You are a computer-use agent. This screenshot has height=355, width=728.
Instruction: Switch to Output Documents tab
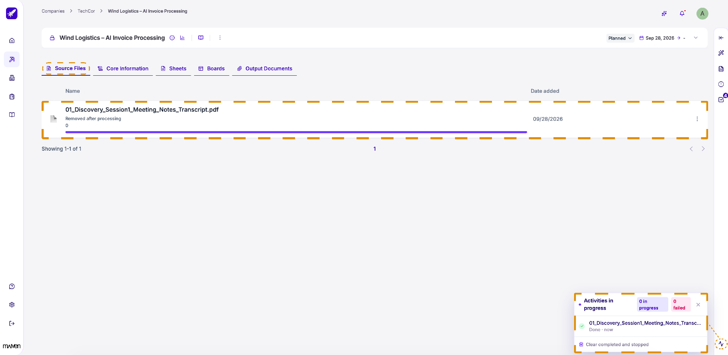tap(264, 69)
